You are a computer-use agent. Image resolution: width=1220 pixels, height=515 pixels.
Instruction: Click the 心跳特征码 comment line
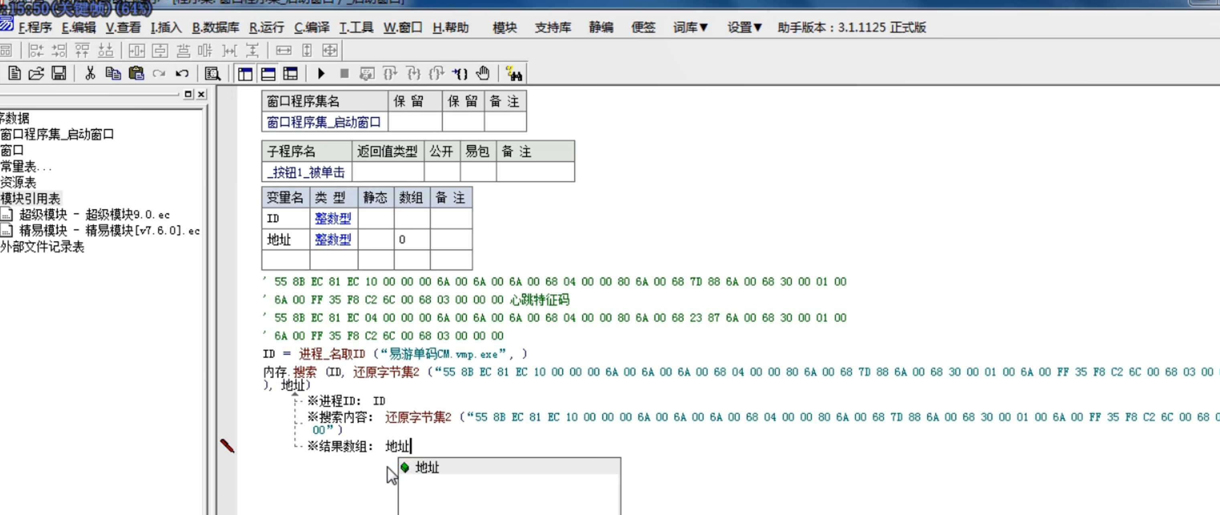coord(417,300)
